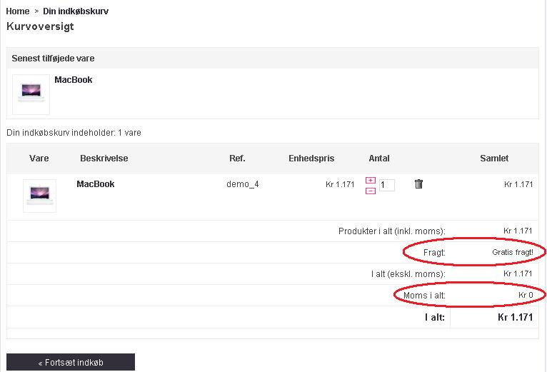
Task: Click the Vare column header
Action: click(39, 158)
